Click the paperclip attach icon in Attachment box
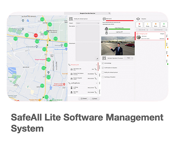The height and width of the screenshot is (146, 176). [97, 59]
